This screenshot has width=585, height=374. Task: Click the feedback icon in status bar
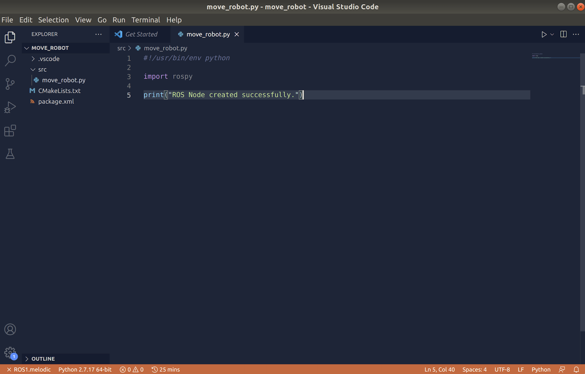(562, 370)
